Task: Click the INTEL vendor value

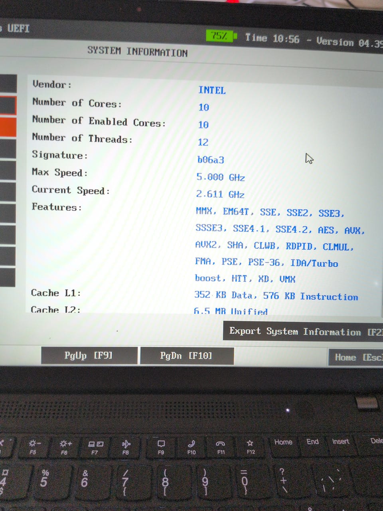Action: 212,90
